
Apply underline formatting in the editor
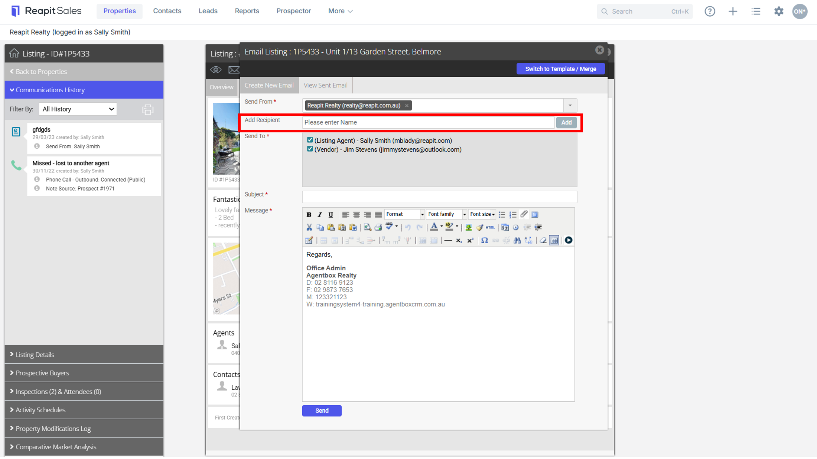pos(331,215)
